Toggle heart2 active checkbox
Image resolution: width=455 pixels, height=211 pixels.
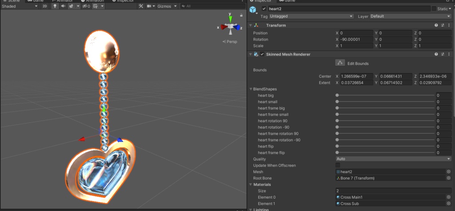[x=264, y=9]
